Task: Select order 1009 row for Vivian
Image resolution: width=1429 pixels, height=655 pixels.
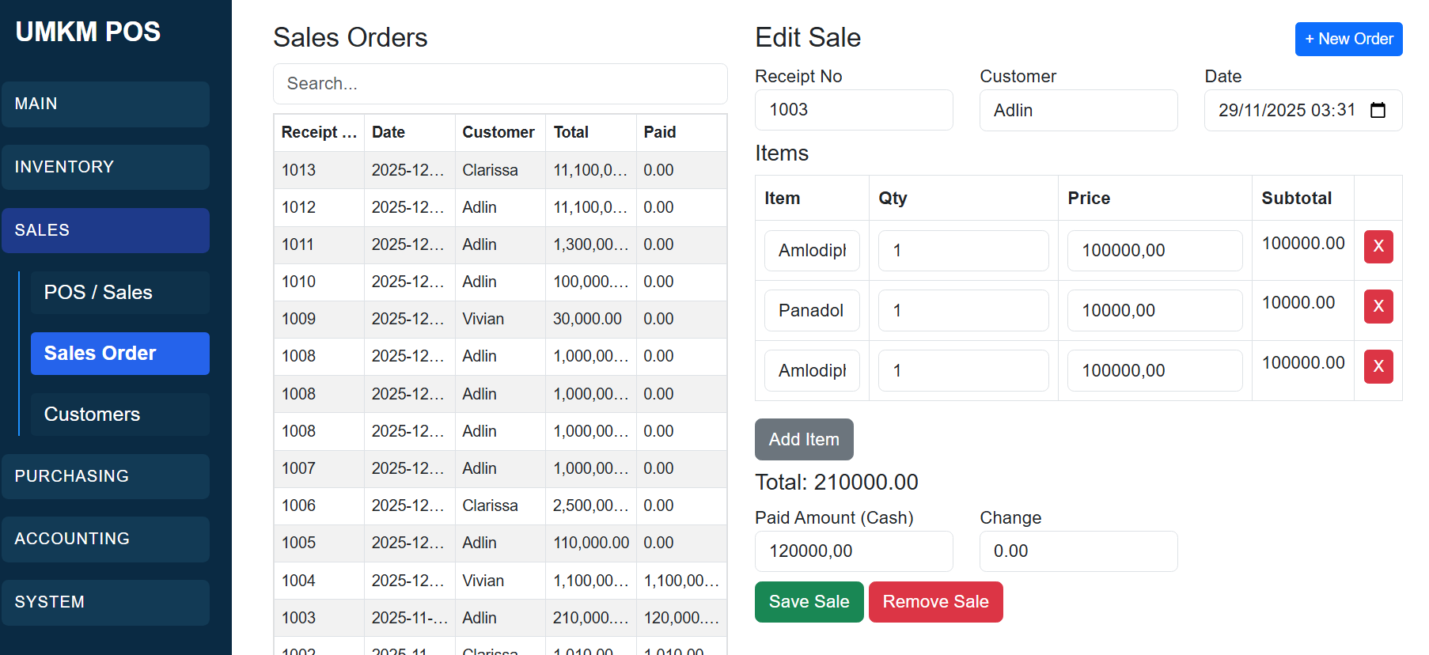Action: [x=500, y=319]
